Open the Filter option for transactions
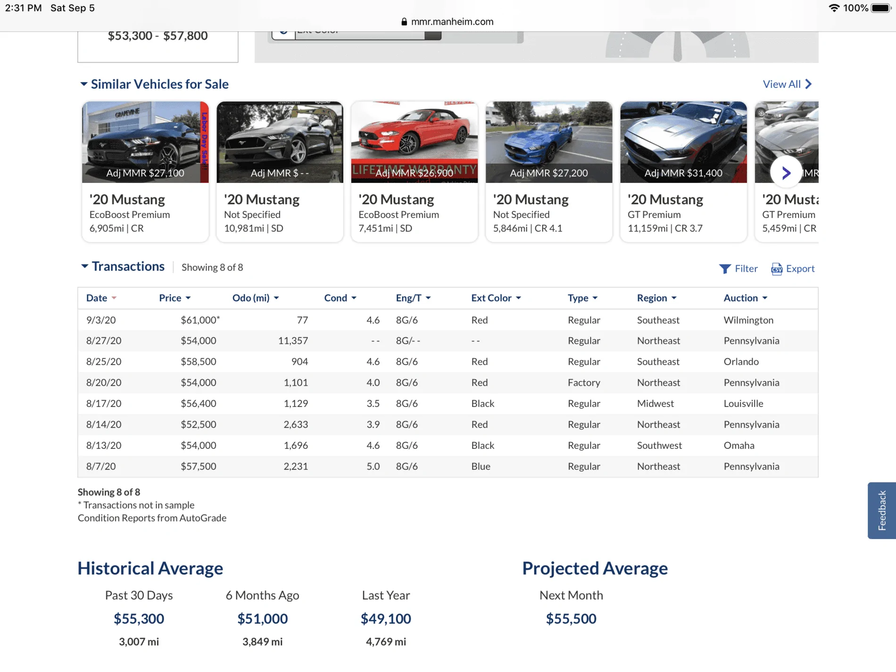The height and width of the screenshot is (672, 896). pos(738,268)
